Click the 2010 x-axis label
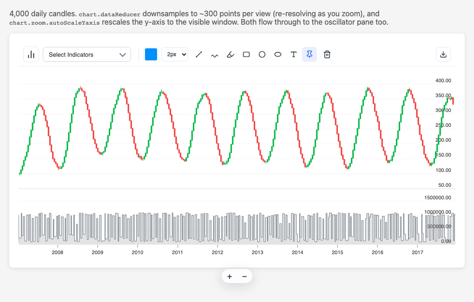 click(x=138, y=252)
